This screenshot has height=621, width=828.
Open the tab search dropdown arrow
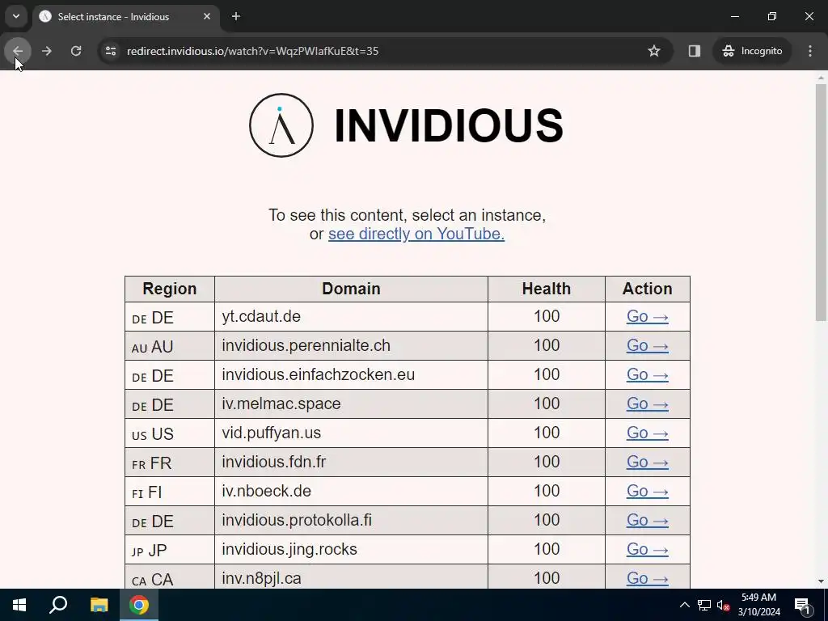coord(16,16)
